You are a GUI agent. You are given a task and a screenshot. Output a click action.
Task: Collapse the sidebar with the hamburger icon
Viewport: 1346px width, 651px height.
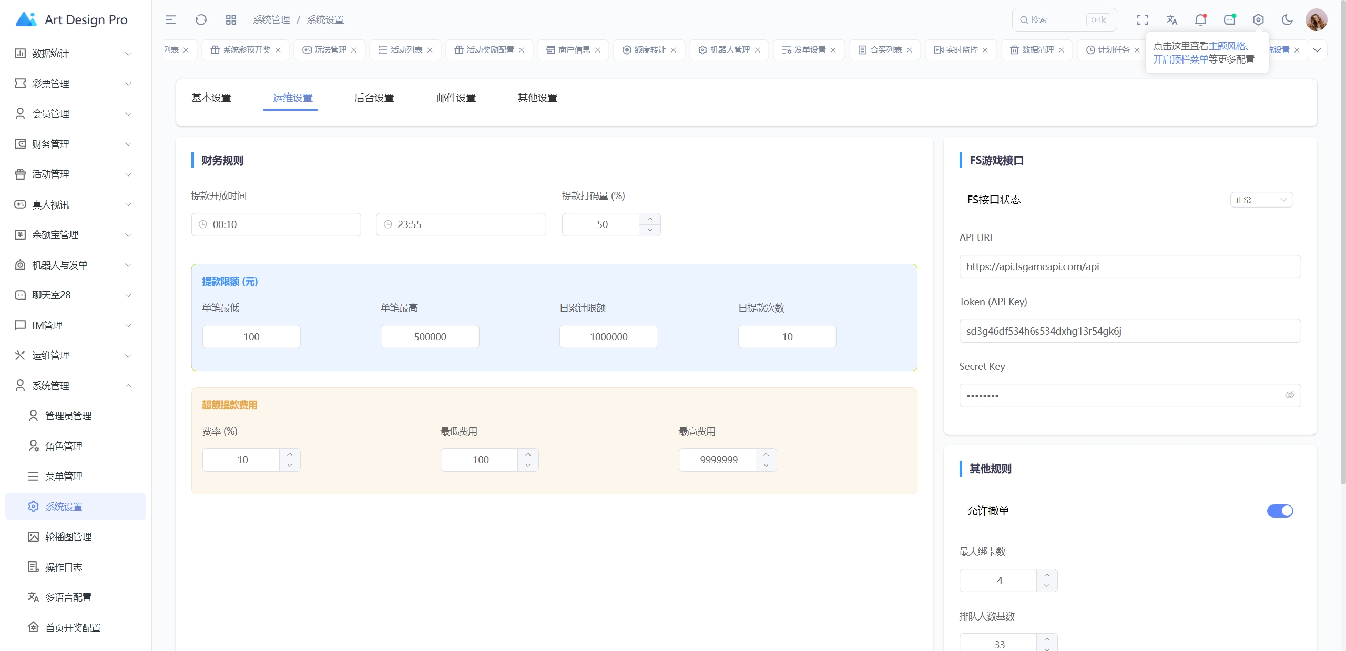tap(169, 19)
